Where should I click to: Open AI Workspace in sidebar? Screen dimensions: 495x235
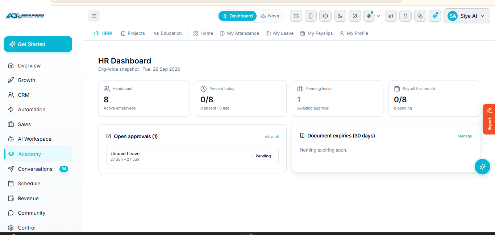[38, 139]
